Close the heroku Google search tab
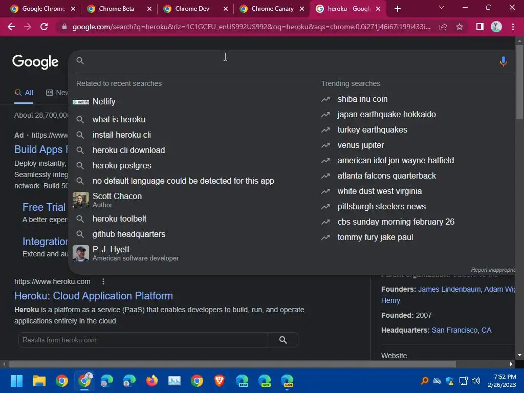The image size is (524, 393). [378, 9]
